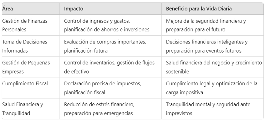Select the Gestión de Pequeñas Empresas cell
Screen dimensions: 265x120
31,67
